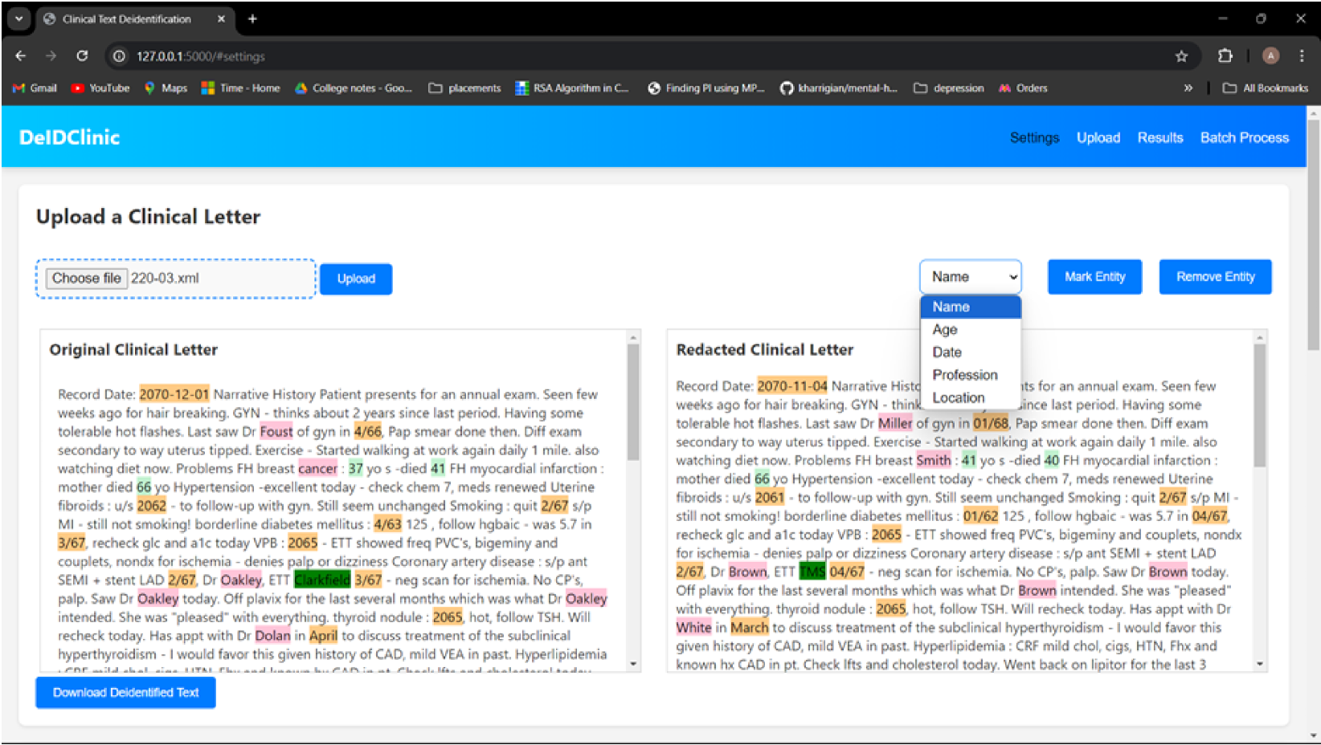Open the Orders bookmark
The width and height of the screenshot is (1321, 745).
coord(1023,88)
